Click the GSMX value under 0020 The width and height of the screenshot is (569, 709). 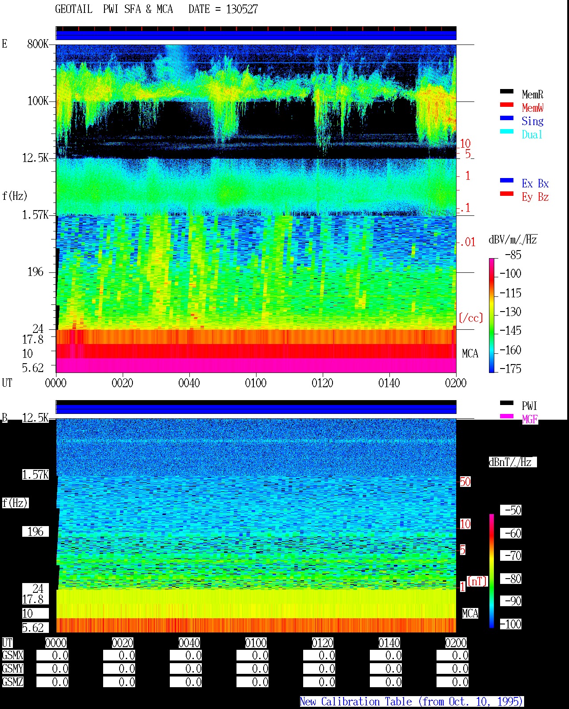pos(119,656)
